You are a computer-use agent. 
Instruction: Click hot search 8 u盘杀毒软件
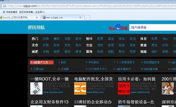(123, 69)
